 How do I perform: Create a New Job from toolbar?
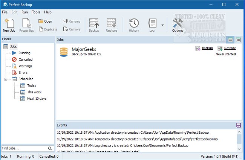coord(9,25)
